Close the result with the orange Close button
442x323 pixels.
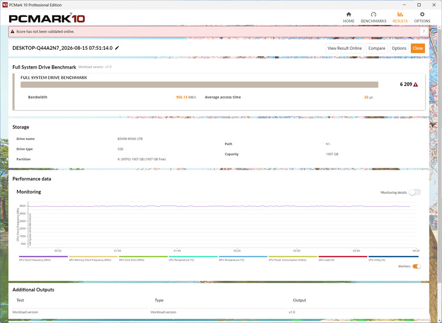click(418, 48)
